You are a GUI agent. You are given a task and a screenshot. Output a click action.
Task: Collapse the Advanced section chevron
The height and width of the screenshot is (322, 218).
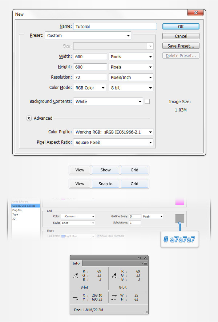(29, 118)
